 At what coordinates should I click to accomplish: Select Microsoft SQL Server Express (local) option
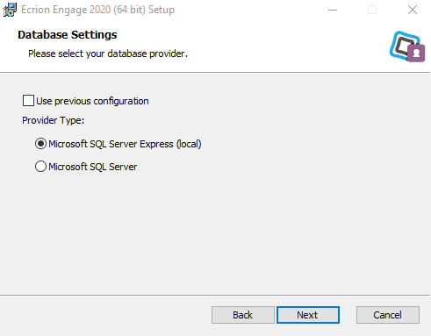click(40, 144)
